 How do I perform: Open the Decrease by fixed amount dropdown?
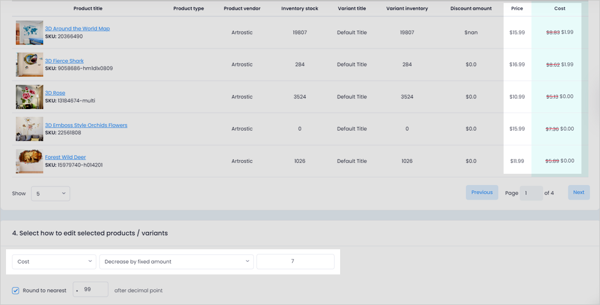177,261
